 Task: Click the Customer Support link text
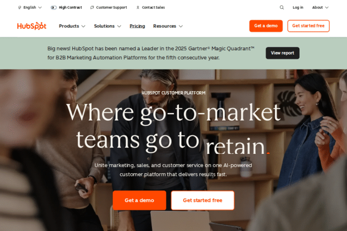click(112, 8)
